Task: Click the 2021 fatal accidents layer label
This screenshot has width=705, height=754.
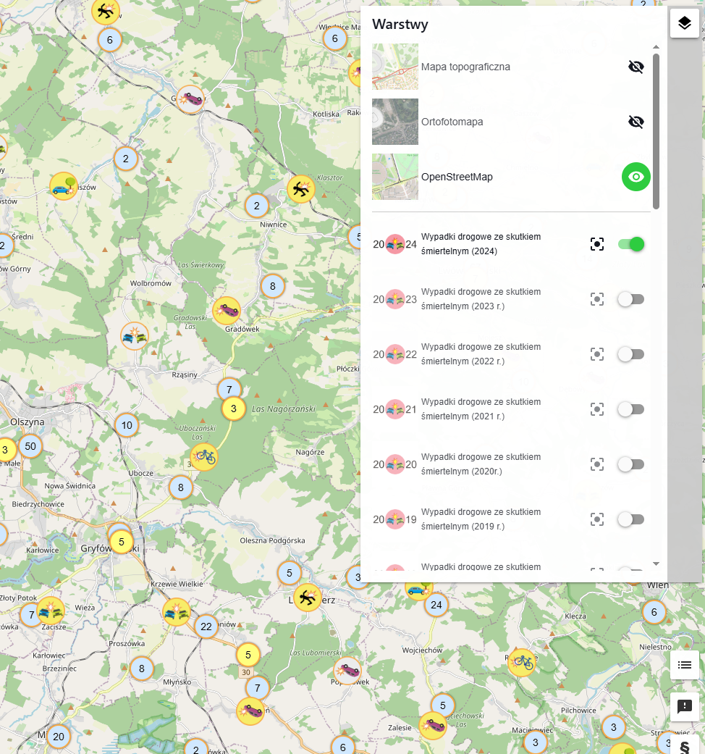Action: point(481,409)
